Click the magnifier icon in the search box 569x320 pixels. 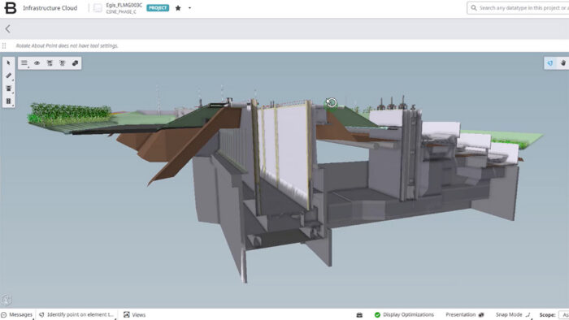click(474, 7)
